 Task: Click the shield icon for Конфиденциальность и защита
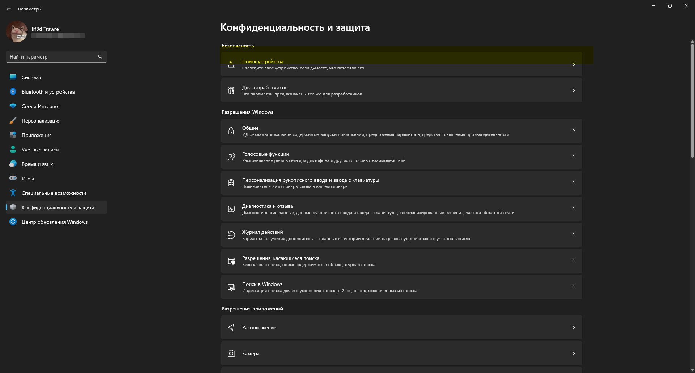(13, 207)
